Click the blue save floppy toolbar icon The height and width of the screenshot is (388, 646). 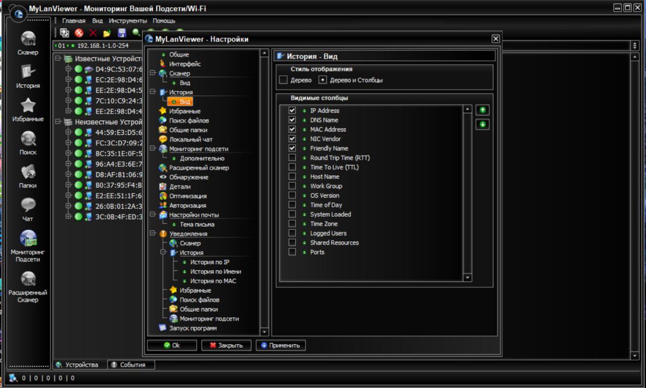(122, 33)
